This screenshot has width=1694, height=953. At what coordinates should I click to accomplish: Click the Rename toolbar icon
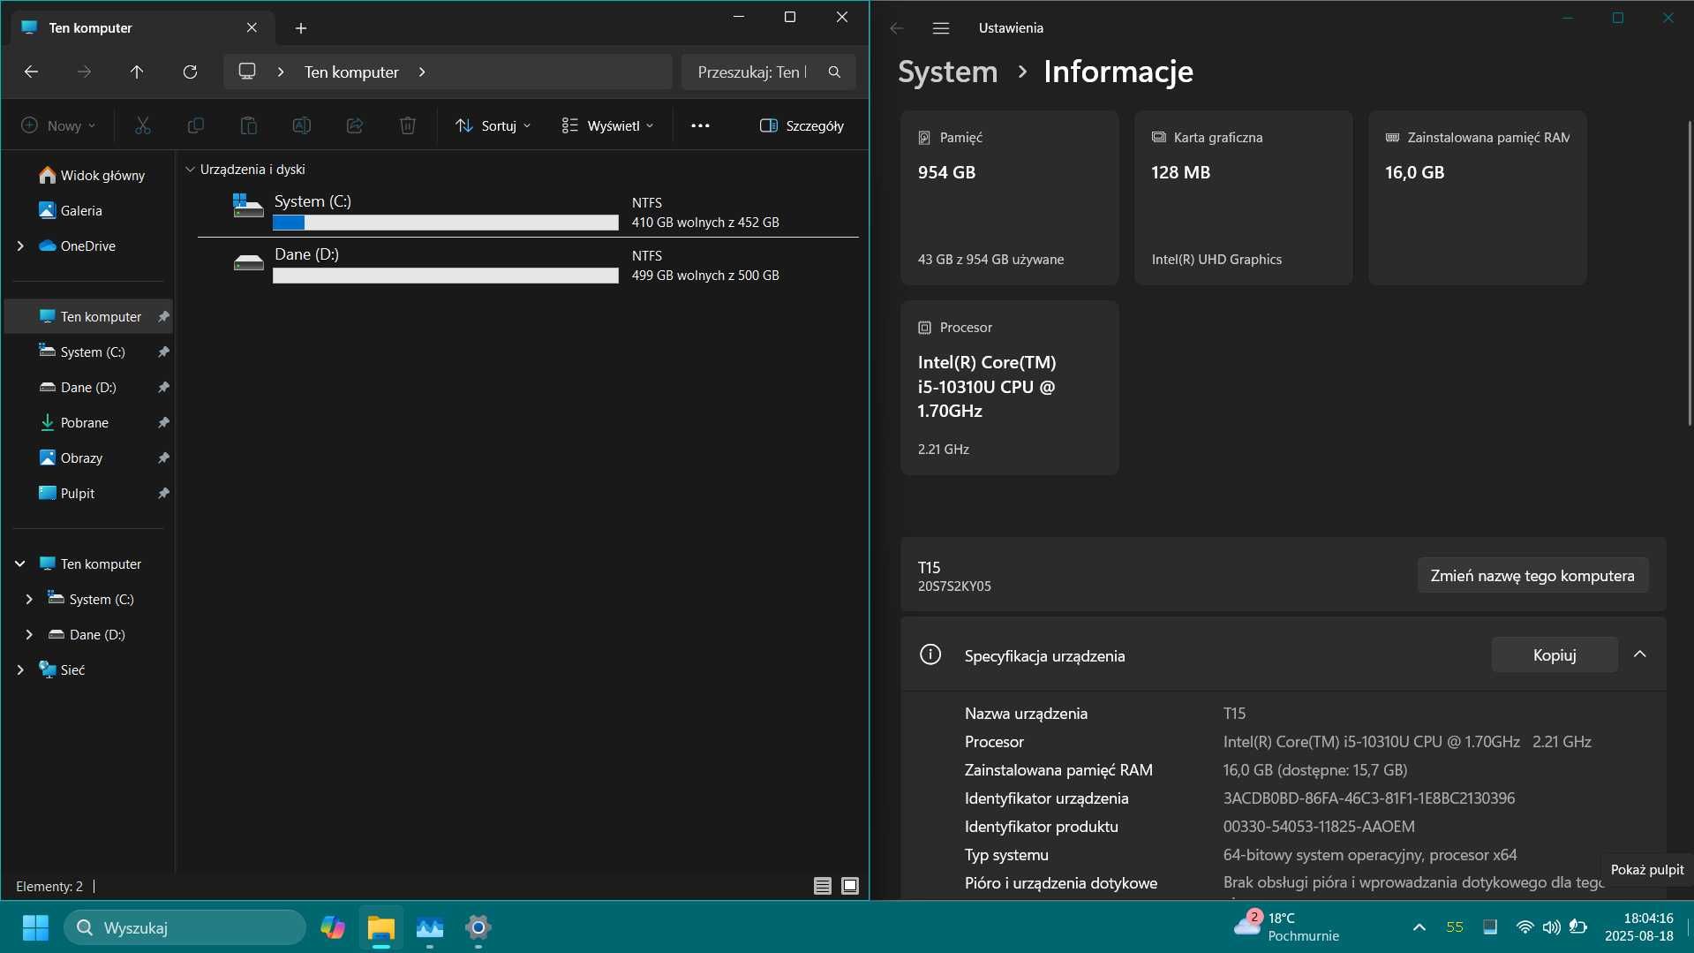(302, 125)
